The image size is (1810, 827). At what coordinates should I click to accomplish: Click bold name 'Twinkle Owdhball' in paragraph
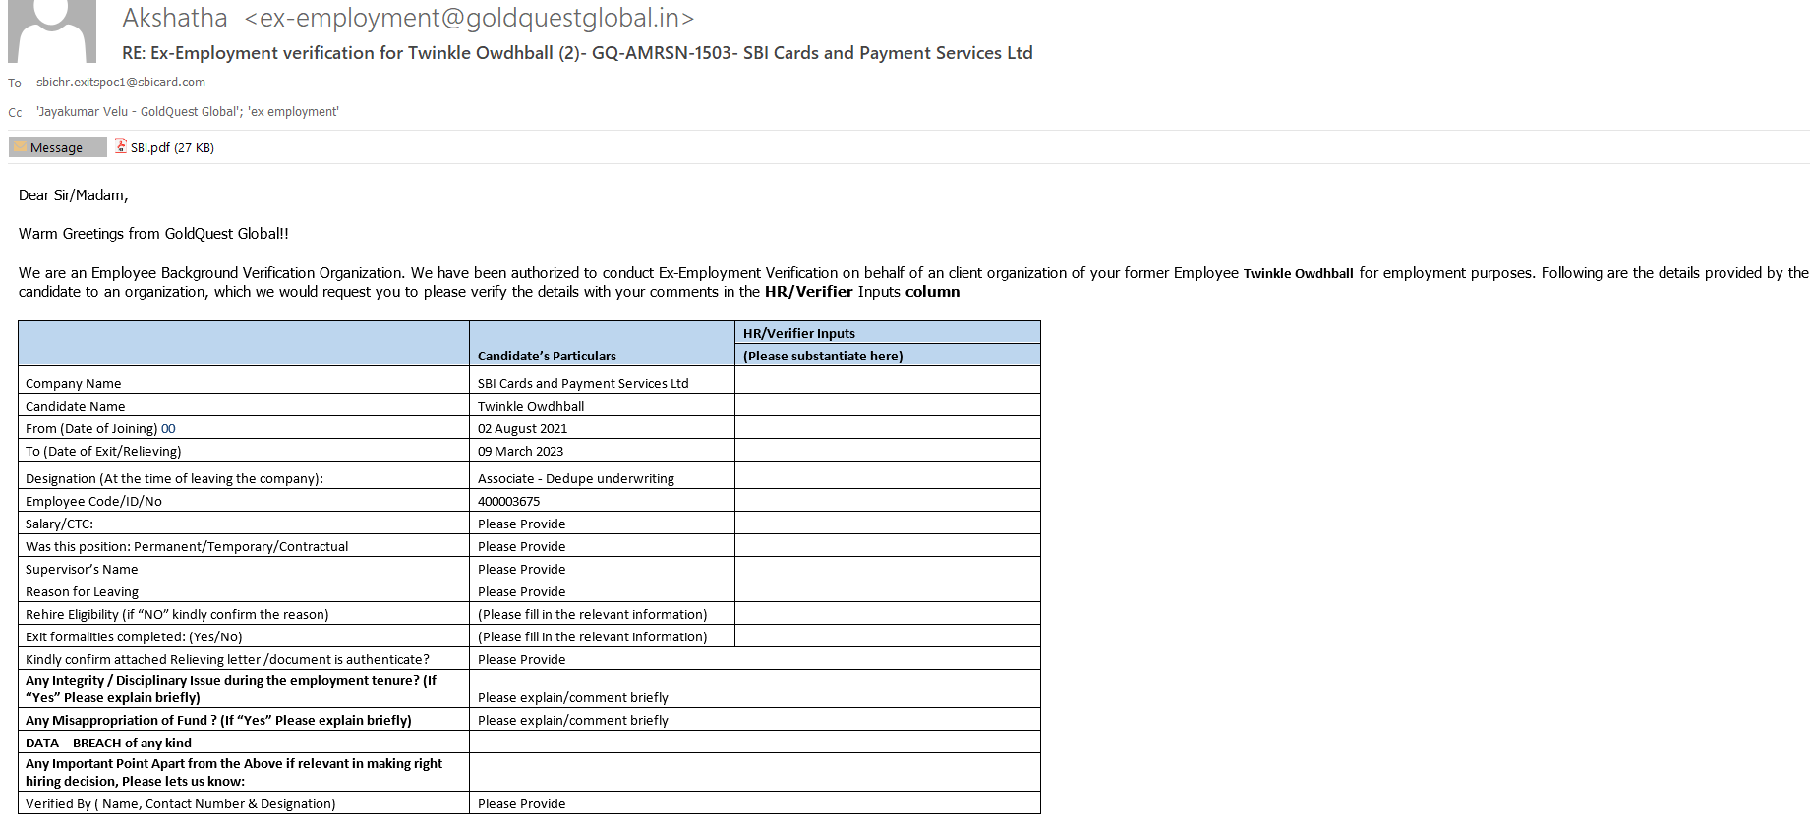pos(1298,273)
